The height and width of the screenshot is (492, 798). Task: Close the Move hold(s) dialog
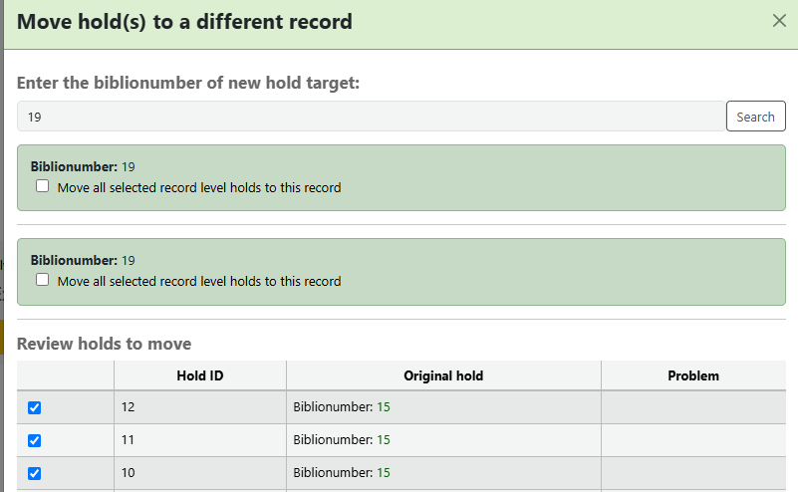(x=779, y=20)
